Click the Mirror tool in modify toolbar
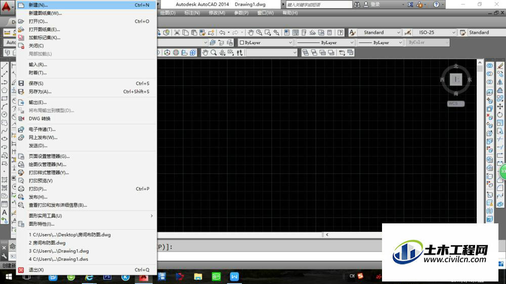Image resolution: width=506 pixels, height=284 pixels. pos(500,82)
